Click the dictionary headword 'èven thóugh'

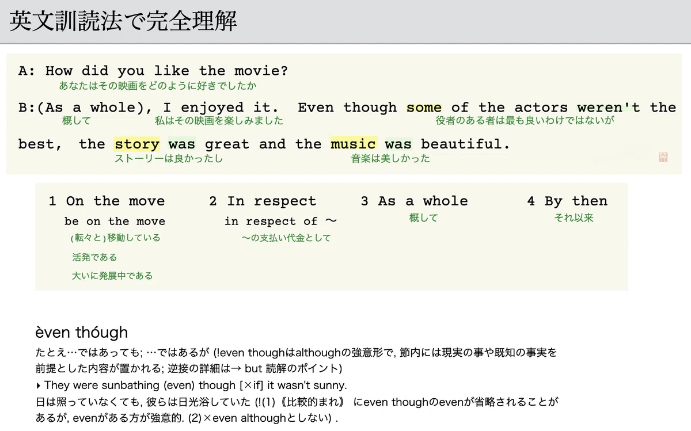tap(82, 333)
